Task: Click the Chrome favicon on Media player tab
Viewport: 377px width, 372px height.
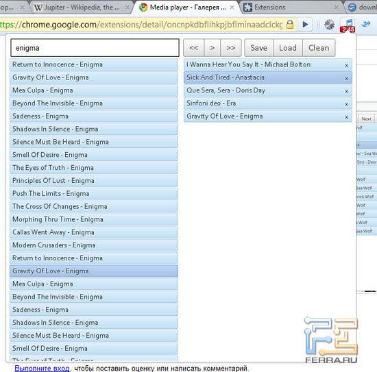Action: [x=143, y=8]
